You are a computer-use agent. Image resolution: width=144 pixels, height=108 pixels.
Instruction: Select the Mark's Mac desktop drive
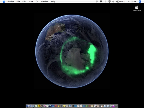click(137, 8)
